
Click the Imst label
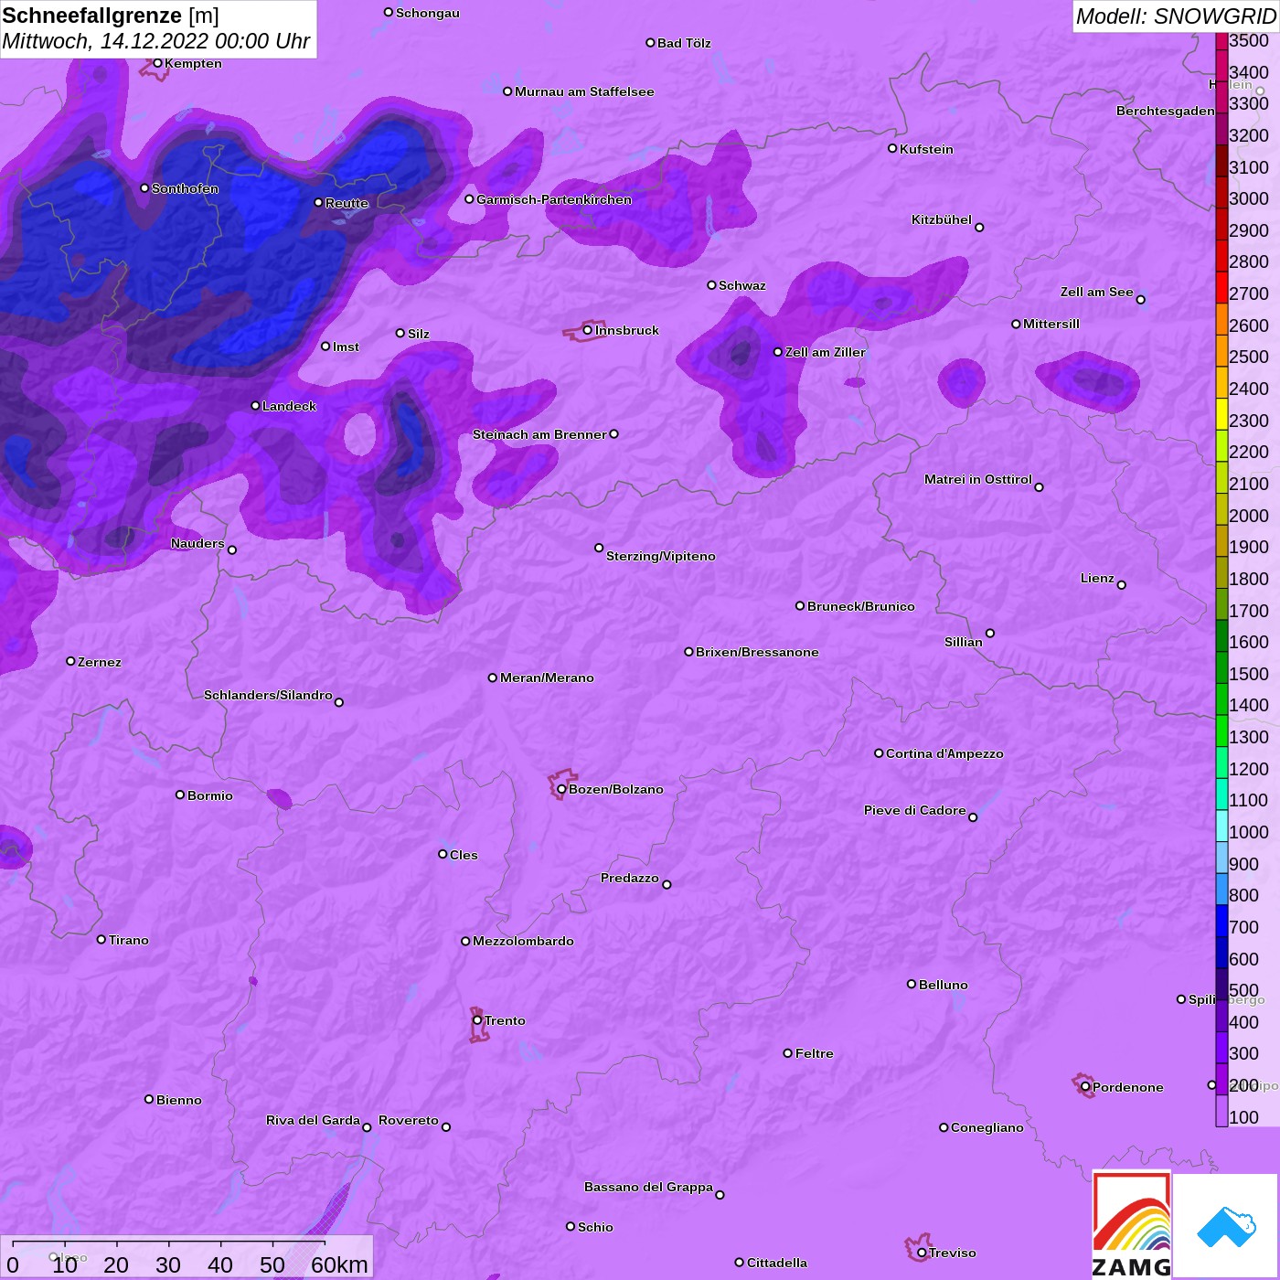[x=346, y=347]
